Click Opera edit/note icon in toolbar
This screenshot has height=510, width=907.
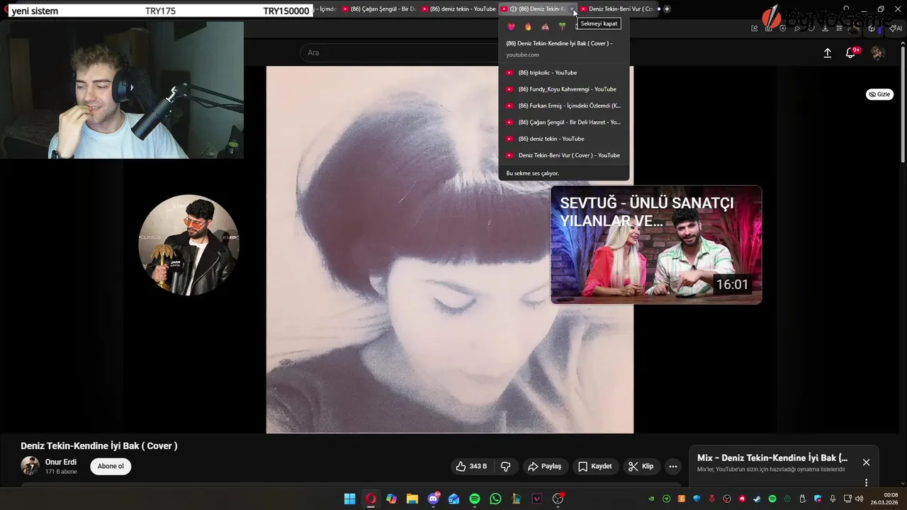tap(755, 28)
